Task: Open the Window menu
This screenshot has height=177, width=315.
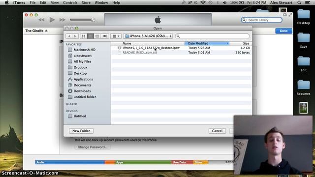Action: tap(101, 2)
